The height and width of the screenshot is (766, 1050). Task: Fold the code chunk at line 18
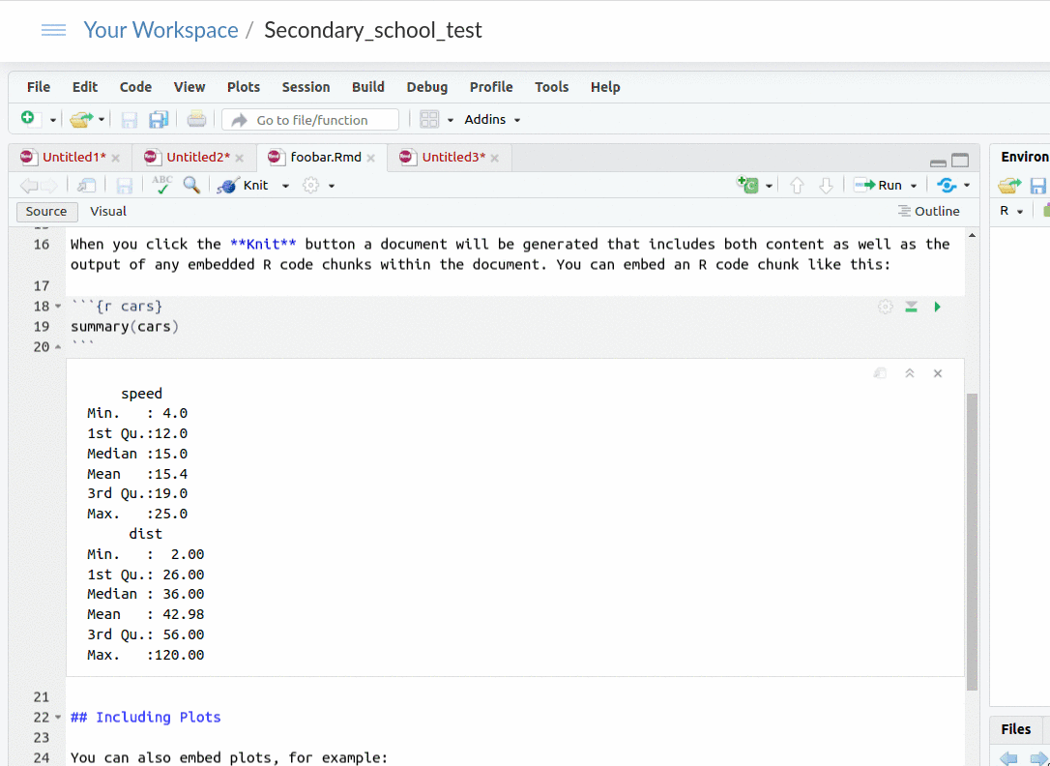58,307
